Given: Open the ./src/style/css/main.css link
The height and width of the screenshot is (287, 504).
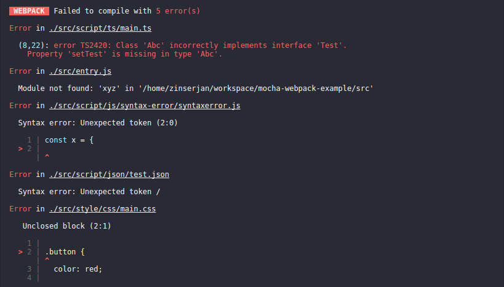Looking at the screenshot, I should pyautogui.click(x=103, y=209).
